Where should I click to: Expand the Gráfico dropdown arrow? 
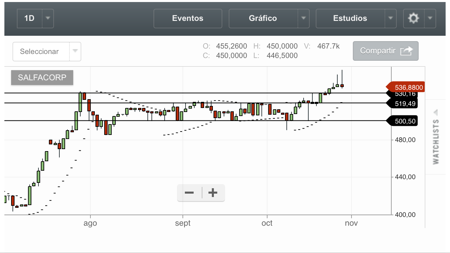(x=304, y=18)
